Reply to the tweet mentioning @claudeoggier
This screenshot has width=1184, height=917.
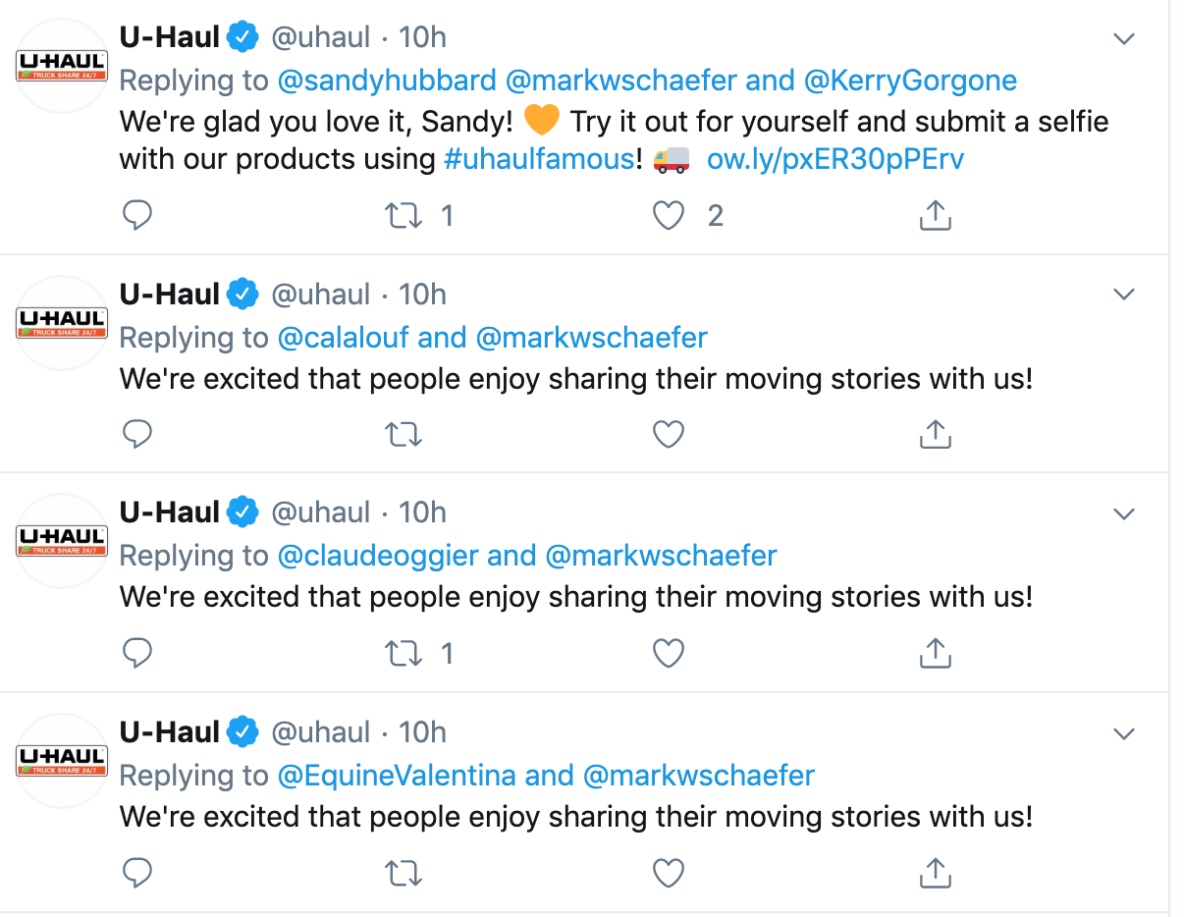[x=137, y=653]
